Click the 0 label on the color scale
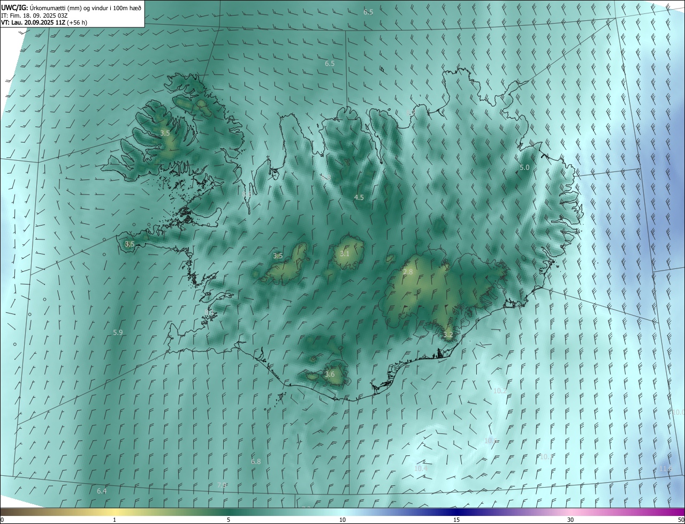685x524 pixels. [2, 520]
